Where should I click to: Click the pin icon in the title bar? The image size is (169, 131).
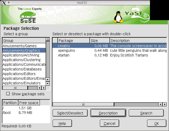(9, 3)
